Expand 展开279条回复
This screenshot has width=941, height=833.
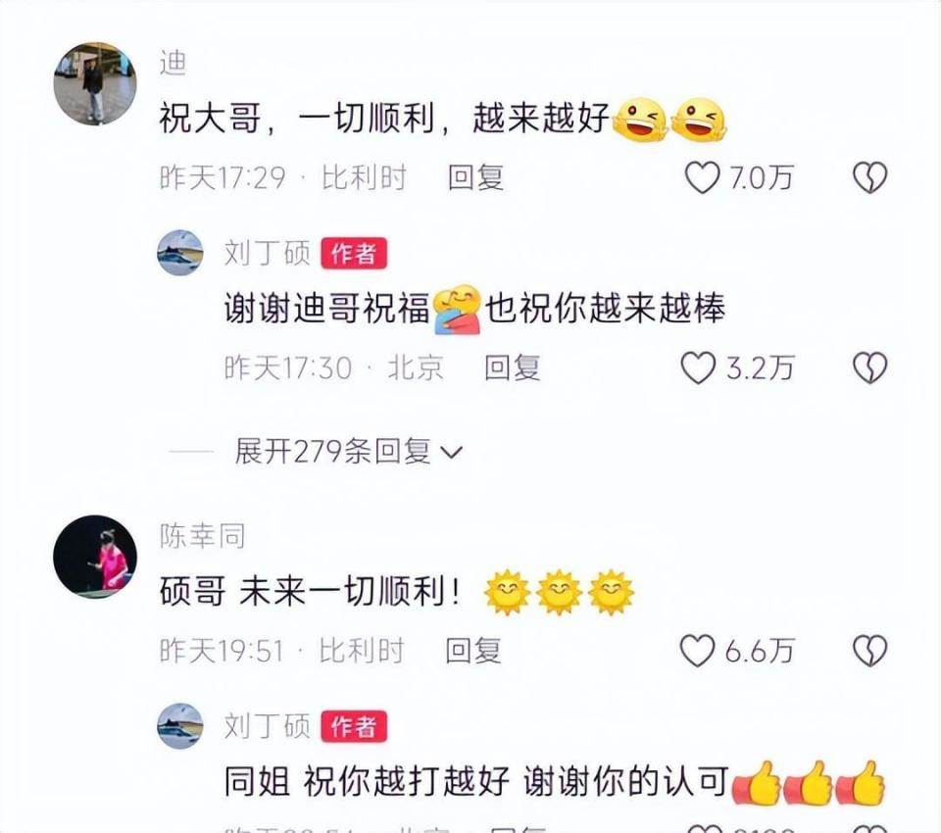click(x=348, y=452)
